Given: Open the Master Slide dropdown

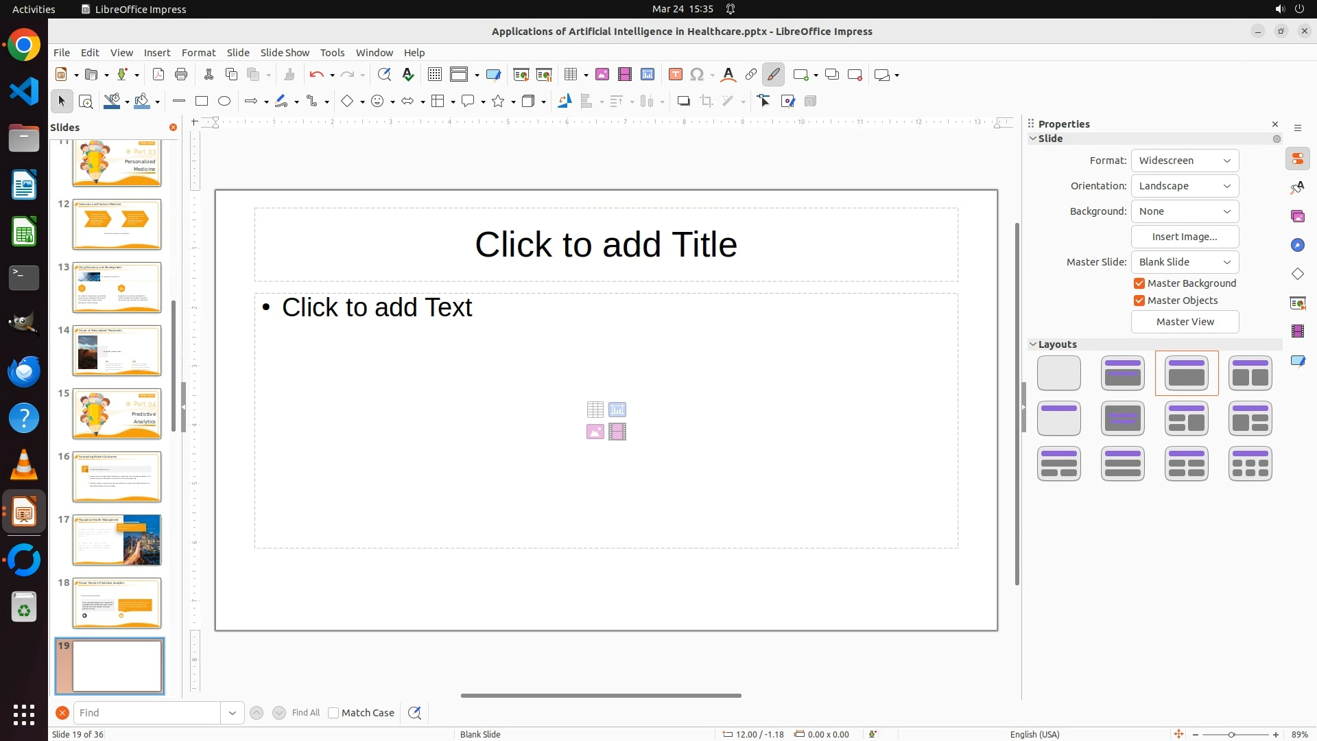Looking at the screenshot, I should [1185, 262].
